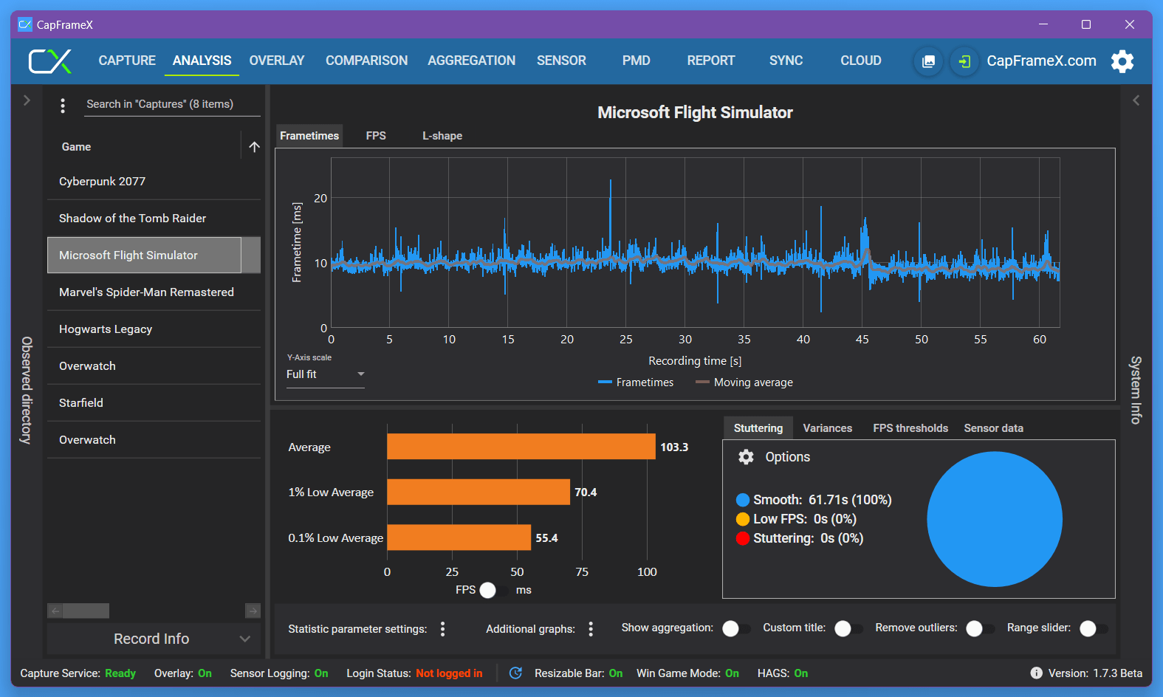
Task: Open the COMPARISON tab
Action: 366,61
